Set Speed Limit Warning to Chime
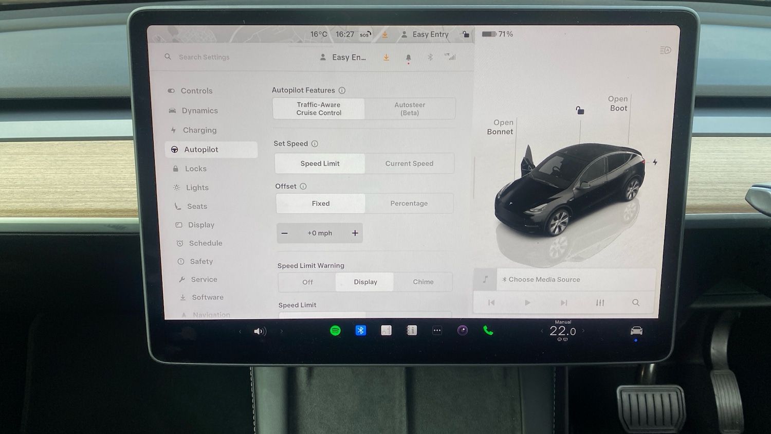The image size is (771, 434). (x=423, y=282)
